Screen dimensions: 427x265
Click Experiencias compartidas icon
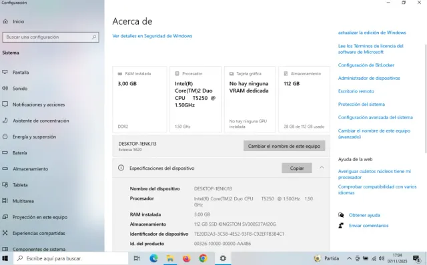pyautogui.click(x=5, y=233)
